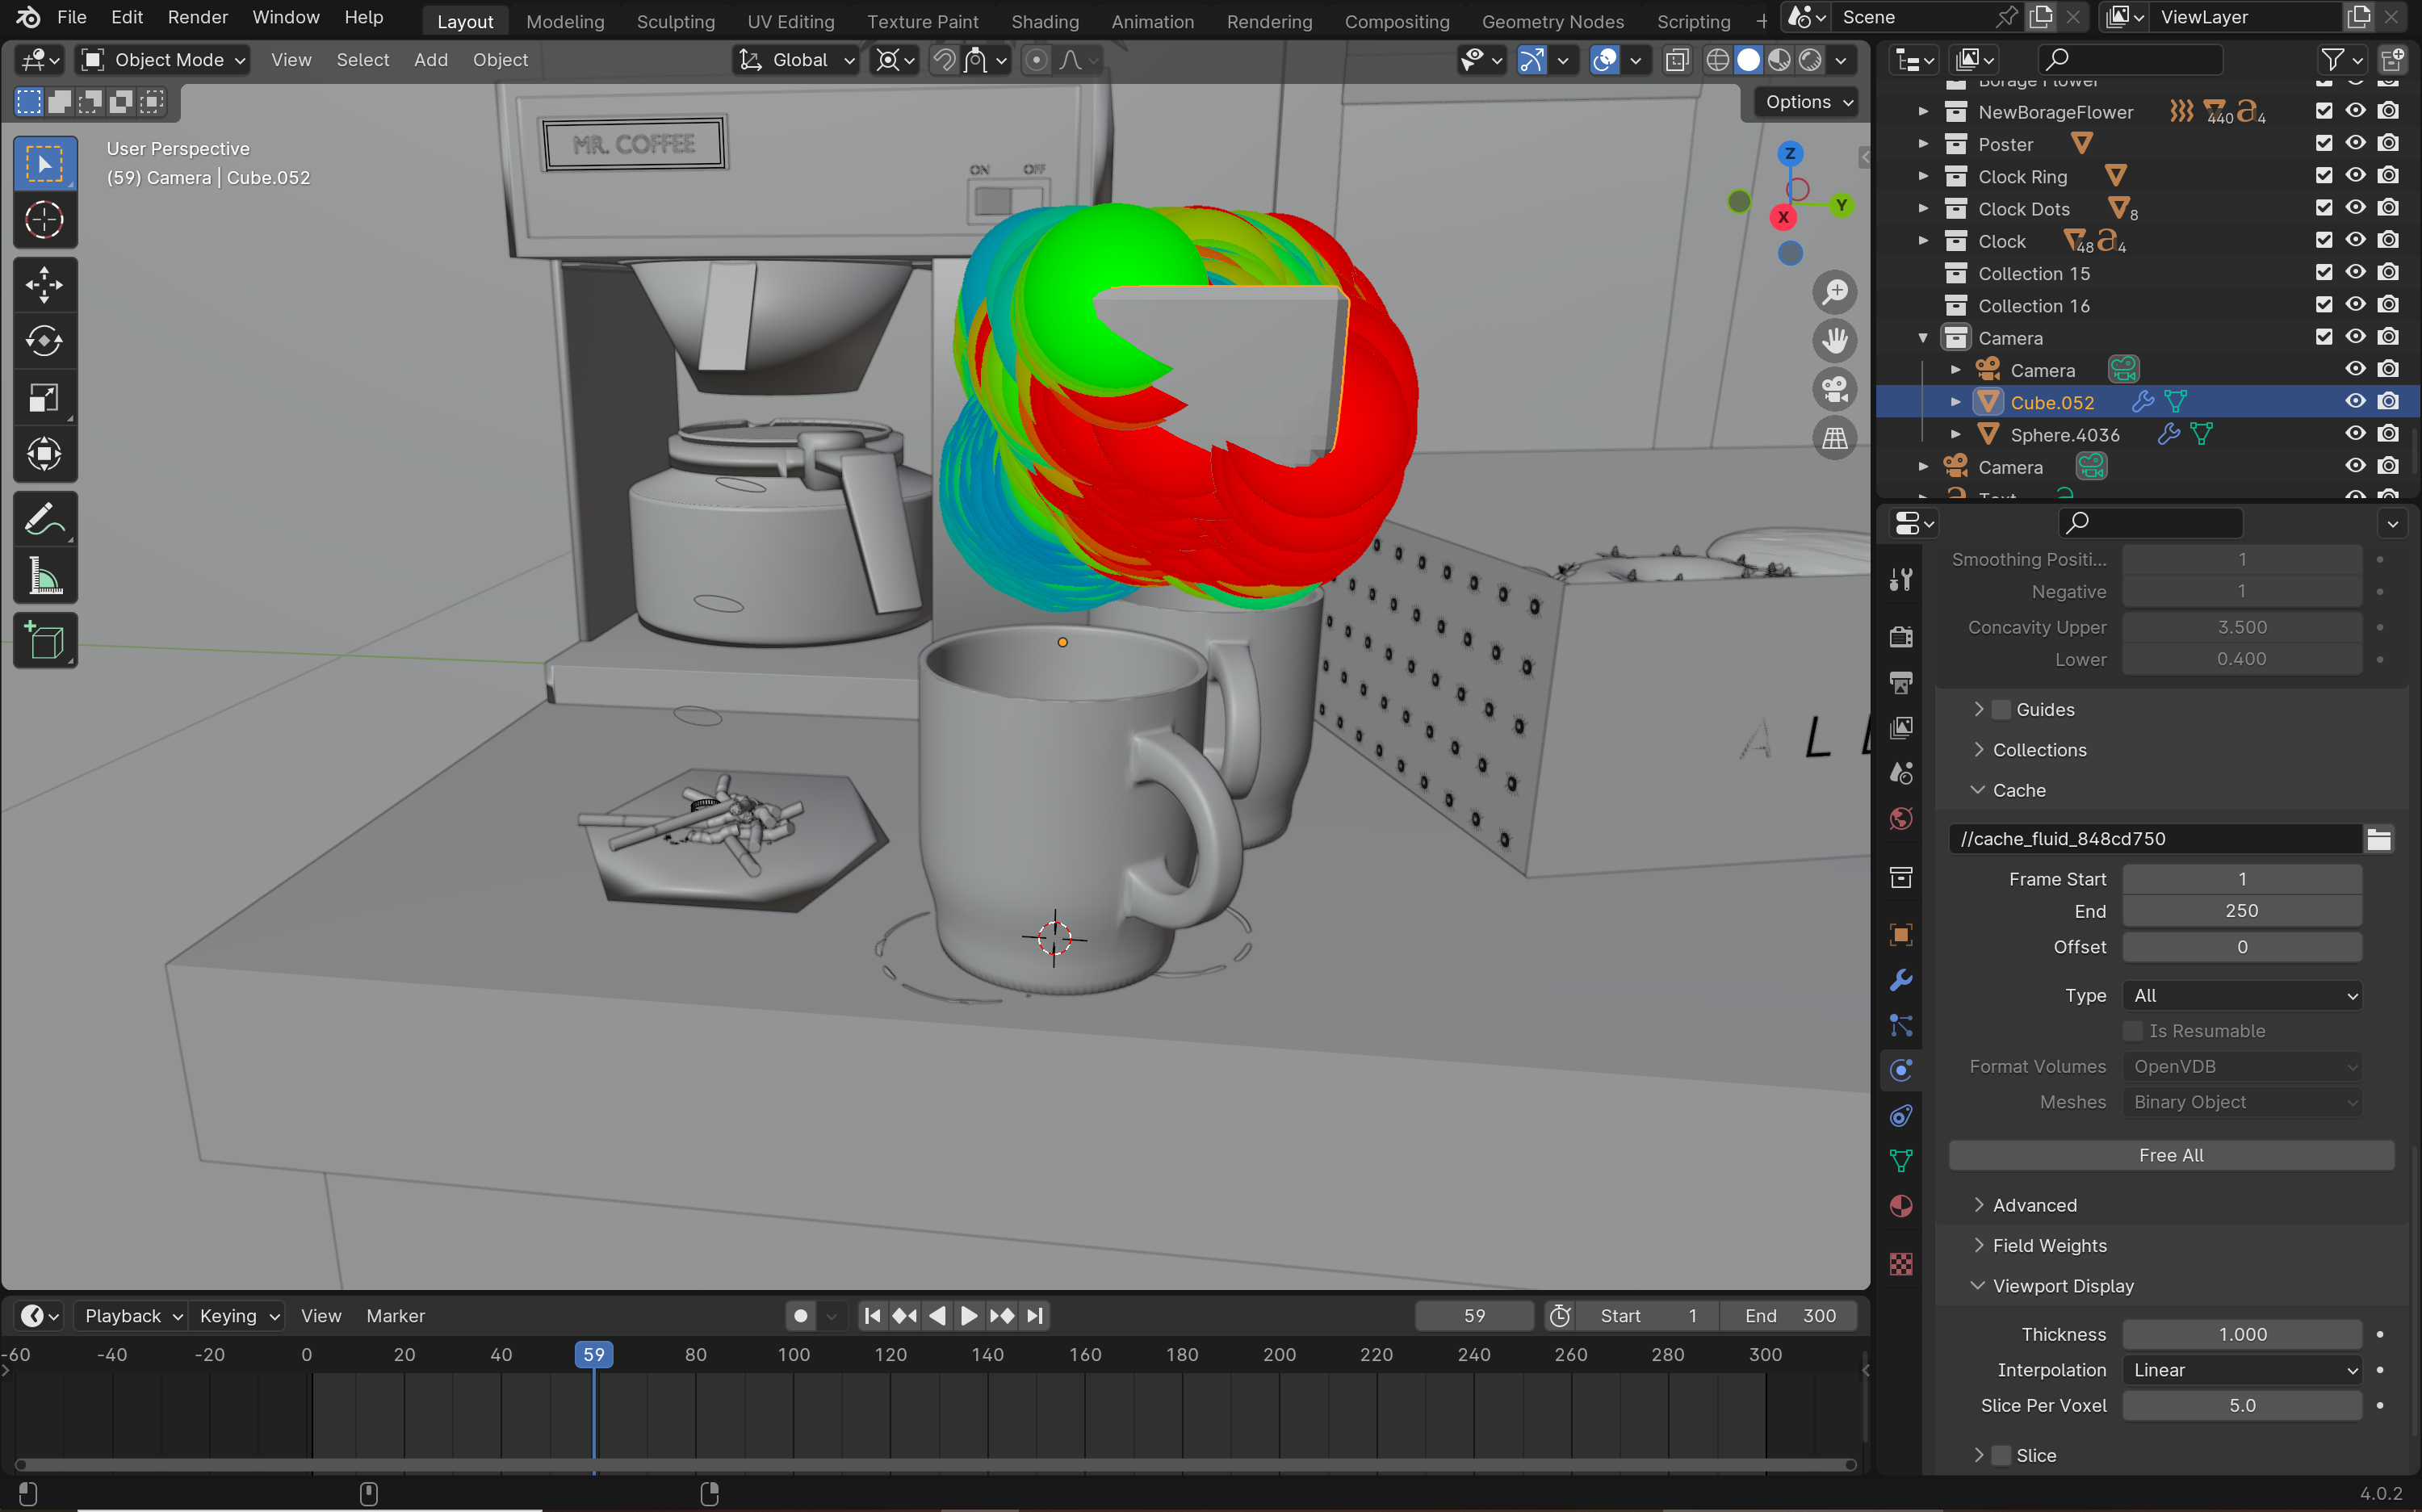Image resolution: width=2422 pixels, height=1512 pixels.
Task: Activate the Move tool
Action: pos(45,285)
